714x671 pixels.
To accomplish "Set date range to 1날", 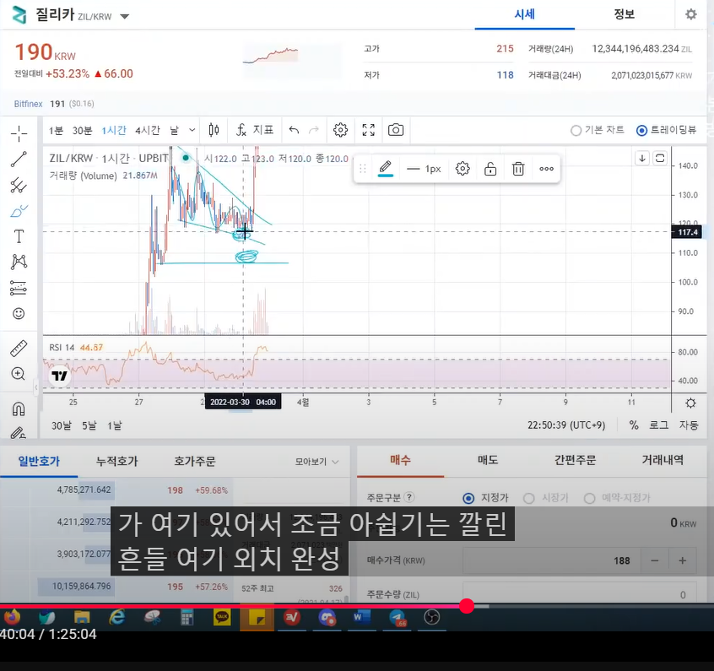I will click(x=115, y=426).
